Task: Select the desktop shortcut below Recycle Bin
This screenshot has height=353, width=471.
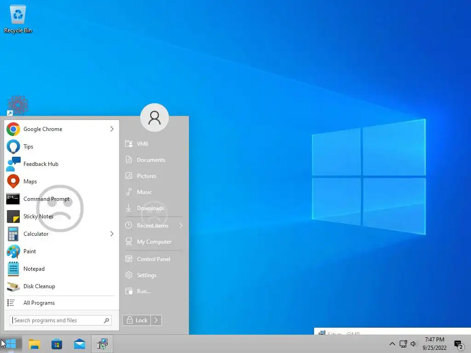Action: click(x=18, y=105)
